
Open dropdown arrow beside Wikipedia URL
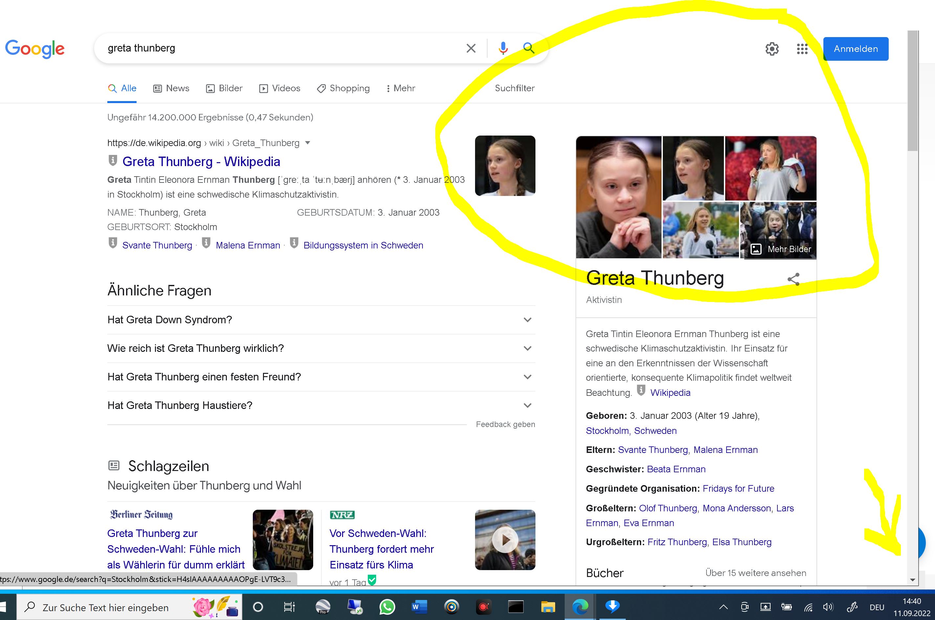point(308,143)
